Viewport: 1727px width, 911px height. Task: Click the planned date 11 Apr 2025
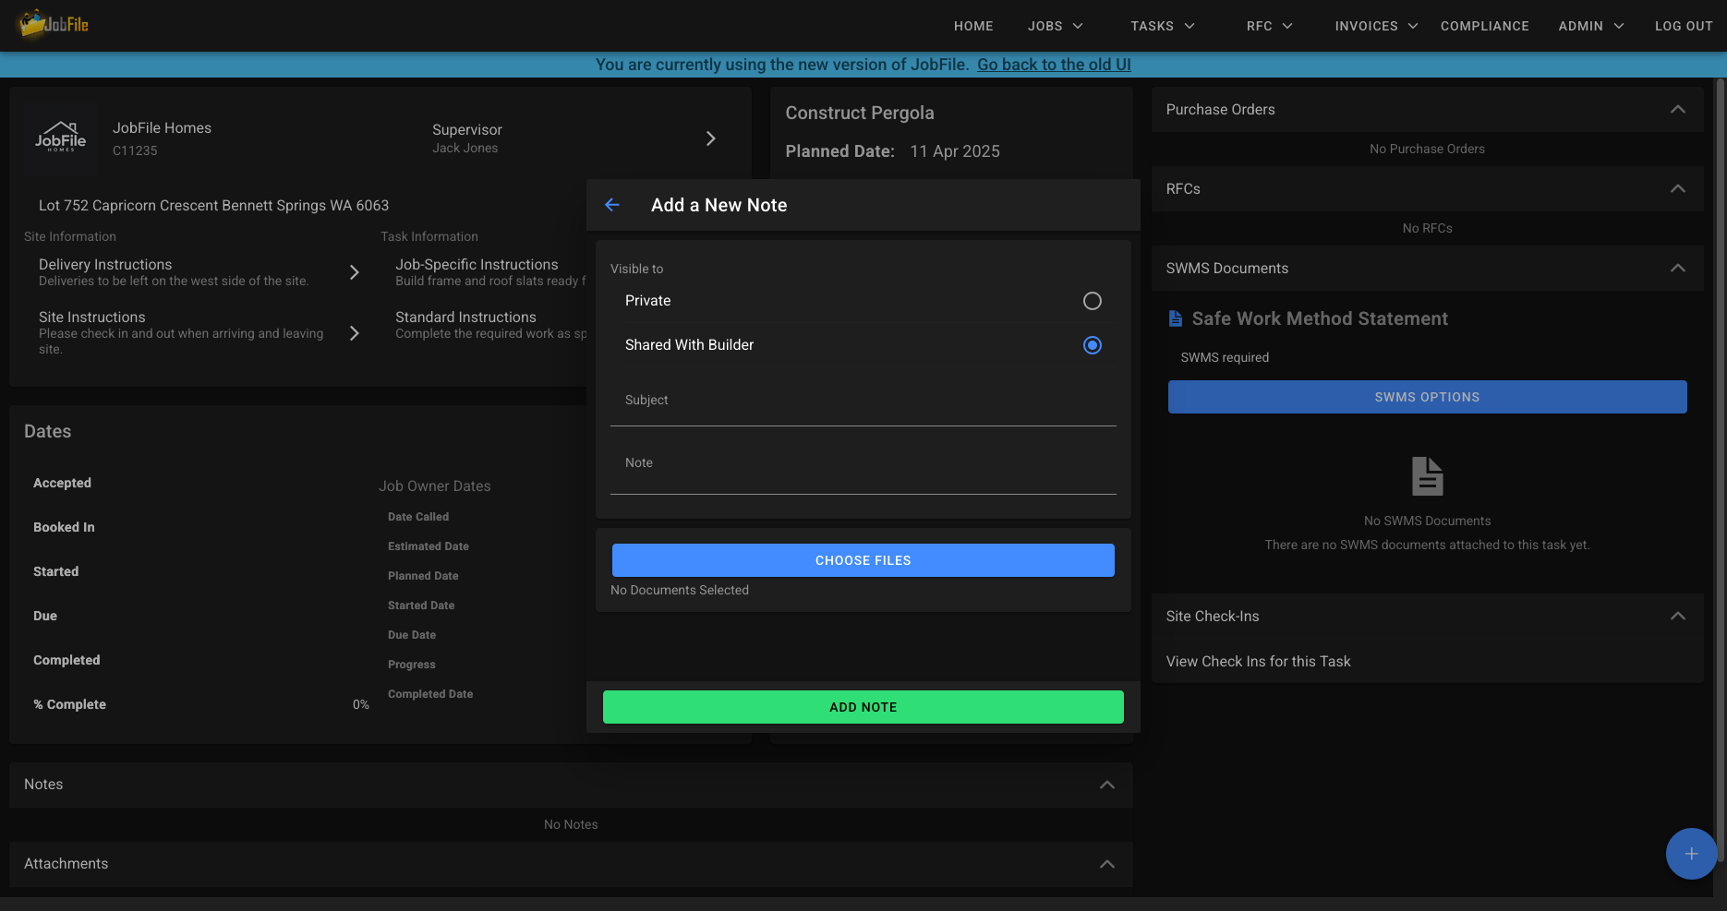(x=955, y=151)
